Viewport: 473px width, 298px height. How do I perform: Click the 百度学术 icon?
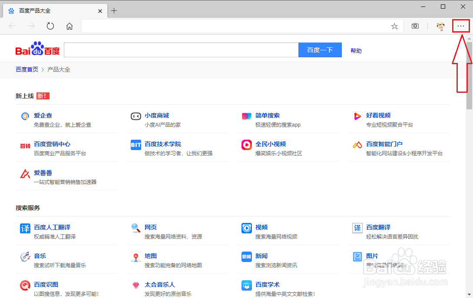[x=246, y=285]
